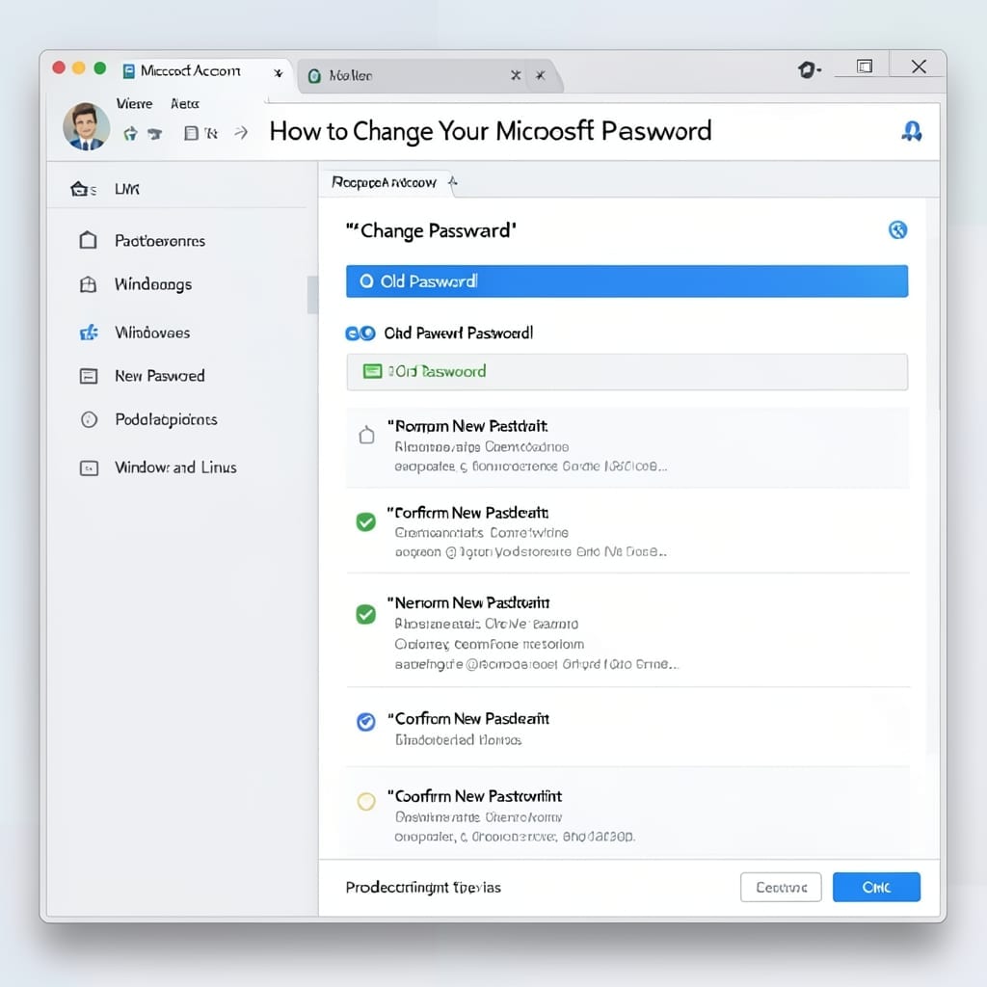Click the grey Old Pasword input field
This screenshot has height=987, width=987.
point(627,372)
